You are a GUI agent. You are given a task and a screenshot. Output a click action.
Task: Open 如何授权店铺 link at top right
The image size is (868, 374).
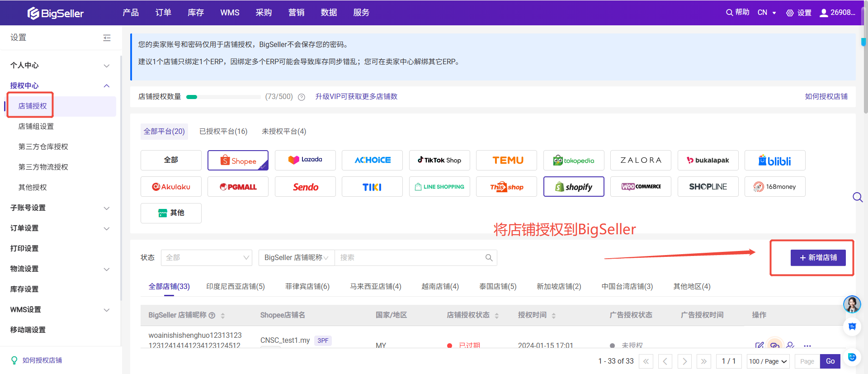pyautogui.click(x=826, y=97)
